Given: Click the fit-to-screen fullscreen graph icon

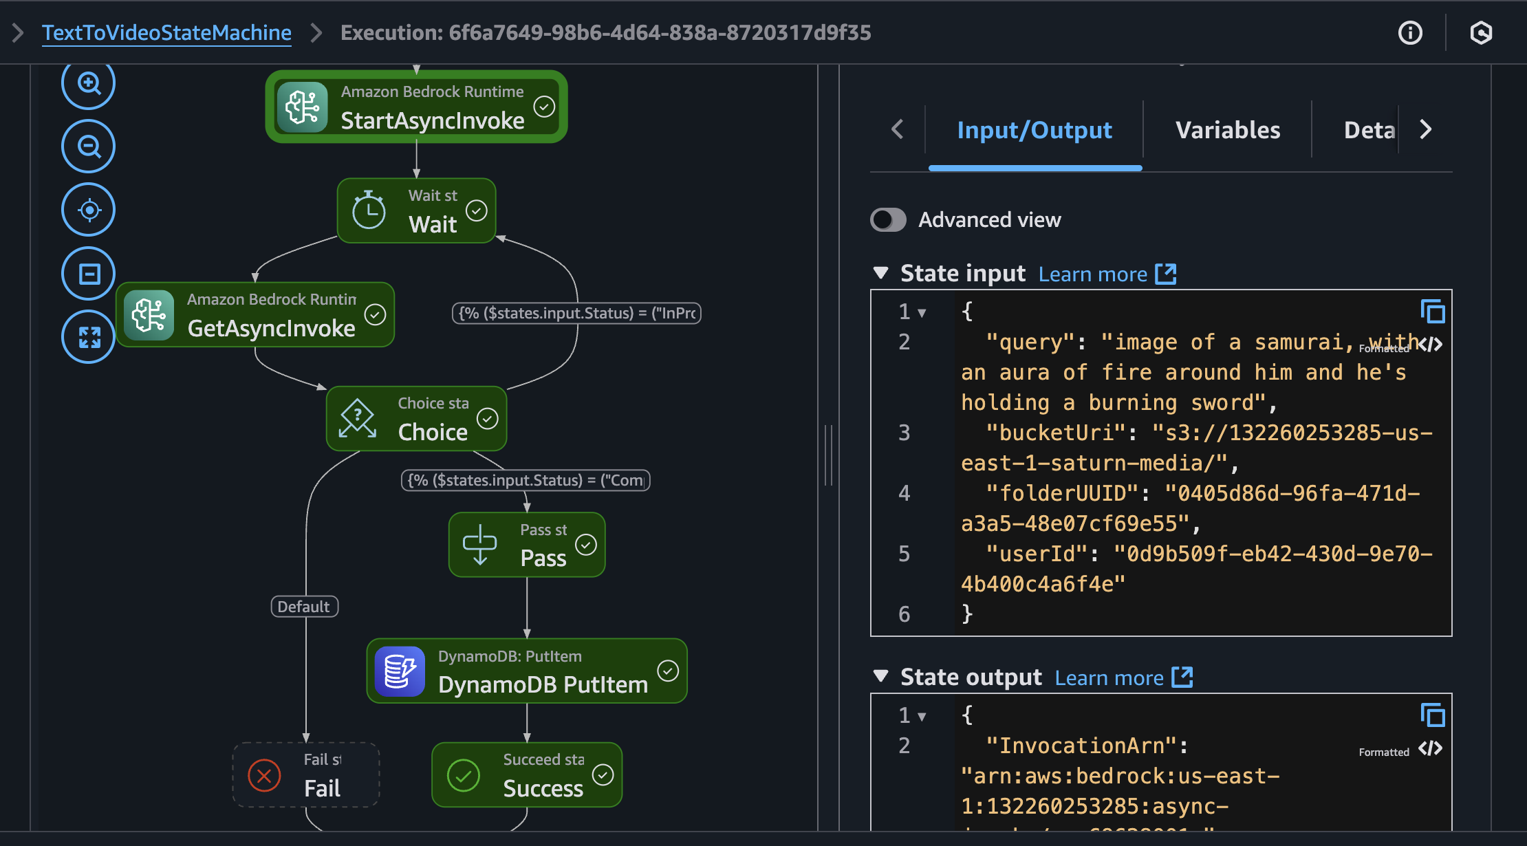Looking at the screenshot, I should 88,337.
